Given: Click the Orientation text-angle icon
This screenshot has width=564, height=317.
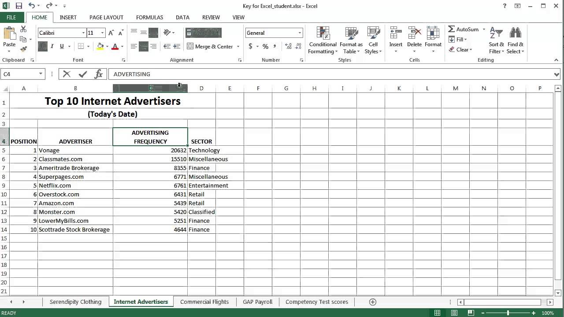Looking at the screenshot, I should (x=167, y=33).
